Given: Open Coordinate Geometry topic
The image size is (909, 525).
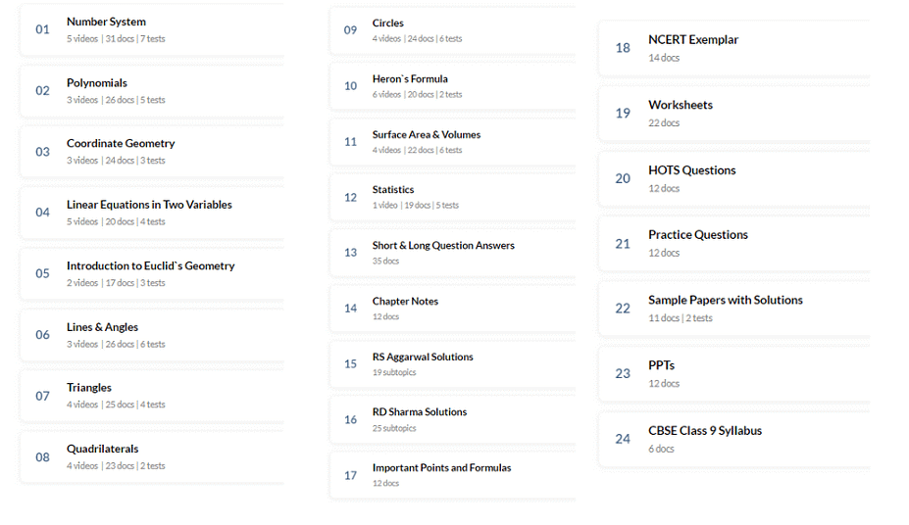Looking at the screenshot, I should point(121,144).
